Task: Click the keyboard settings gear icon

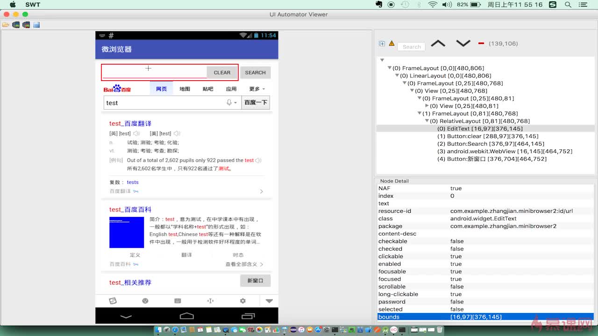Action: (x=243, y=301)
